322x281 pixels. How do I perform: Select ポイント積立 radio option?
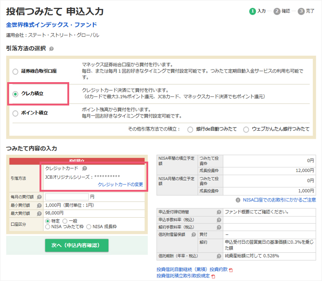click(x=15, y=113)
